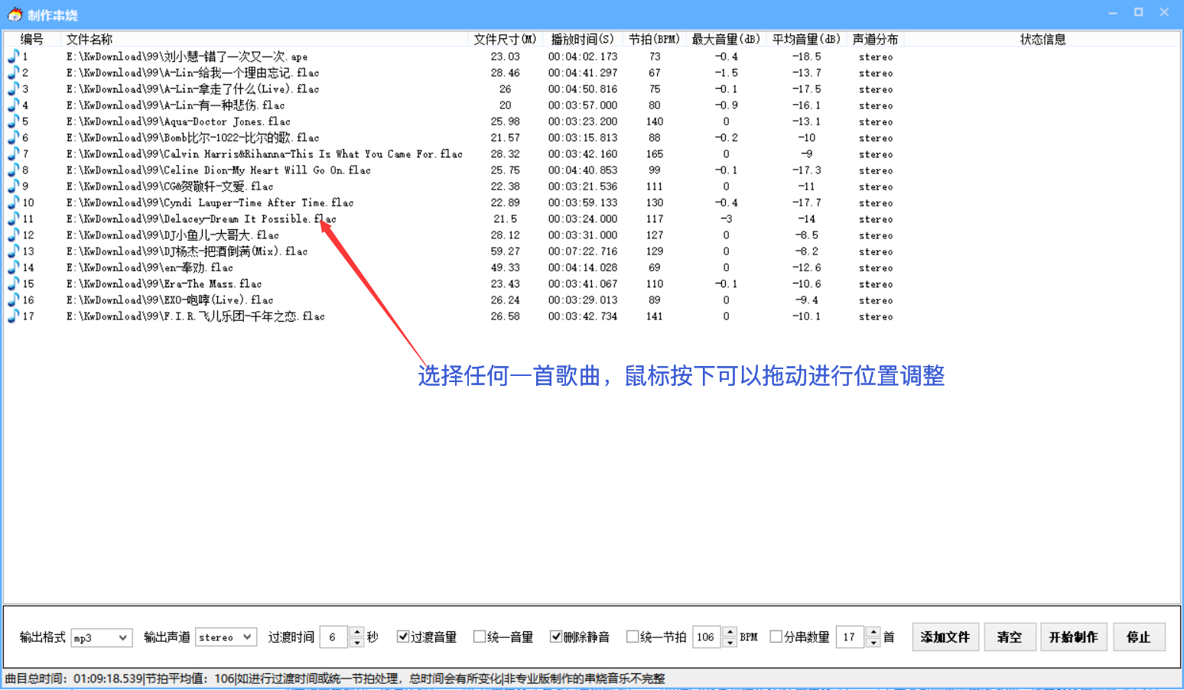Screen dimensions: 1184x690
Task: Enable the 分串数量 checkbox
Action: coord(776,637)
